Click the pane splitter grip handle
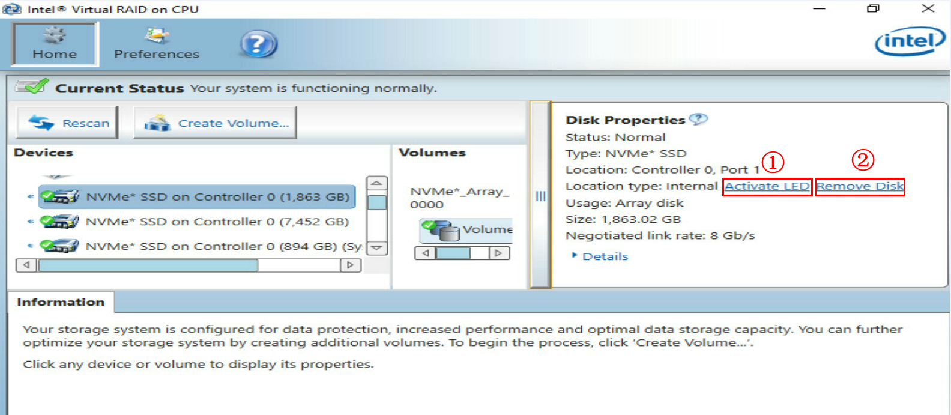The image size is (951, 415). (540, 196)
